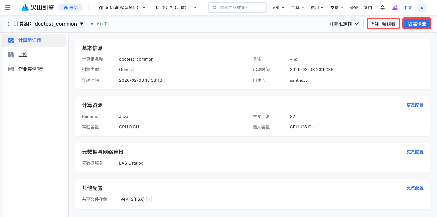Open the AI assistant icon
Screen dimensions: 437x217
(x=395, y=7)
